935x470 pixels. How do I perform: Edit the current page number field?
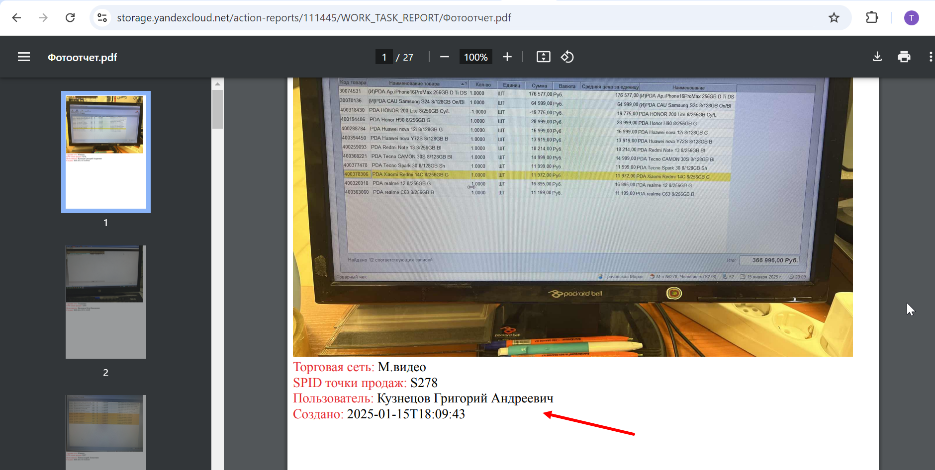pos(384,57)
